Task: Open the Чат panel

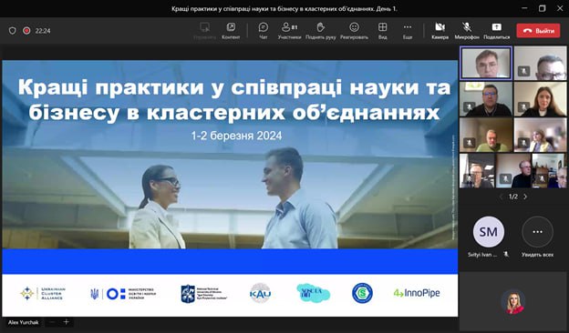Action: click(264, 31)
